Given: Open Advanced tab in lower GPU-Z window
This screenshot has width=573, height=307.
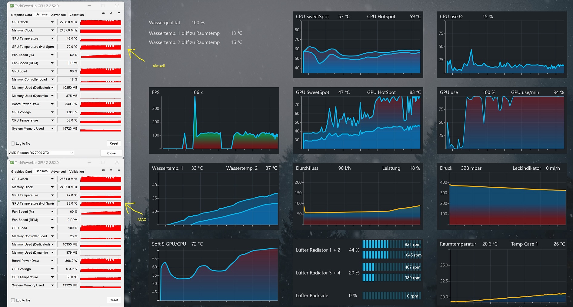Looking at the screenshot, I should pyautogui.click(x=58, y=172).
